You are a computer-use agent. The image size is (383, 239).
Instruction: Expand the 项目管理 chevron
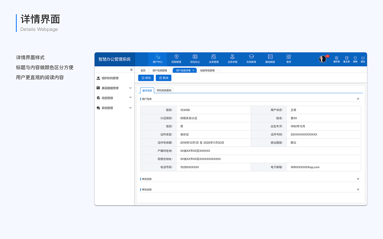(130, 97)
